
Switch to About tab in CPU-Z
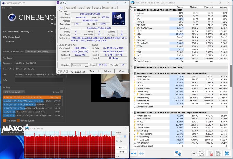tap(114, 8)
